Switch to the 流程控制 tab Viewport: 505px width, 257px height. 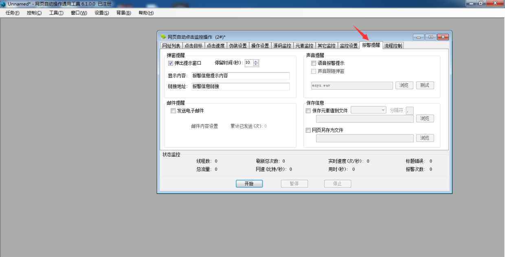click(x=393, y=46)
